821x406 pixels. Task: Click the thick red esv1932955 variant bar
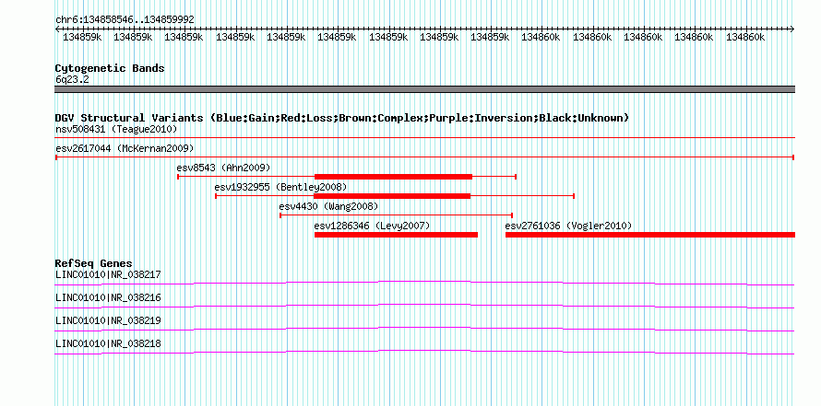pyautogui.click(x=392, y=196)
